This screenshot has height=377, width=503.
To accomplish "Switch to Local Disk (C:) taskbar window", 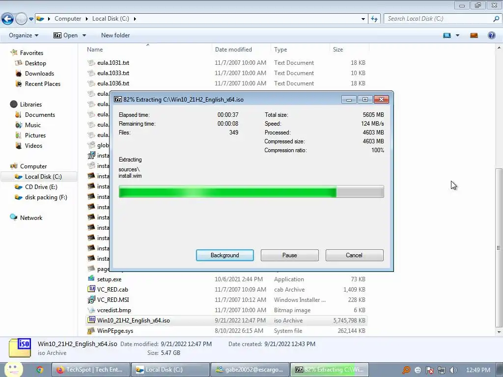I will [x=170, y=370].
